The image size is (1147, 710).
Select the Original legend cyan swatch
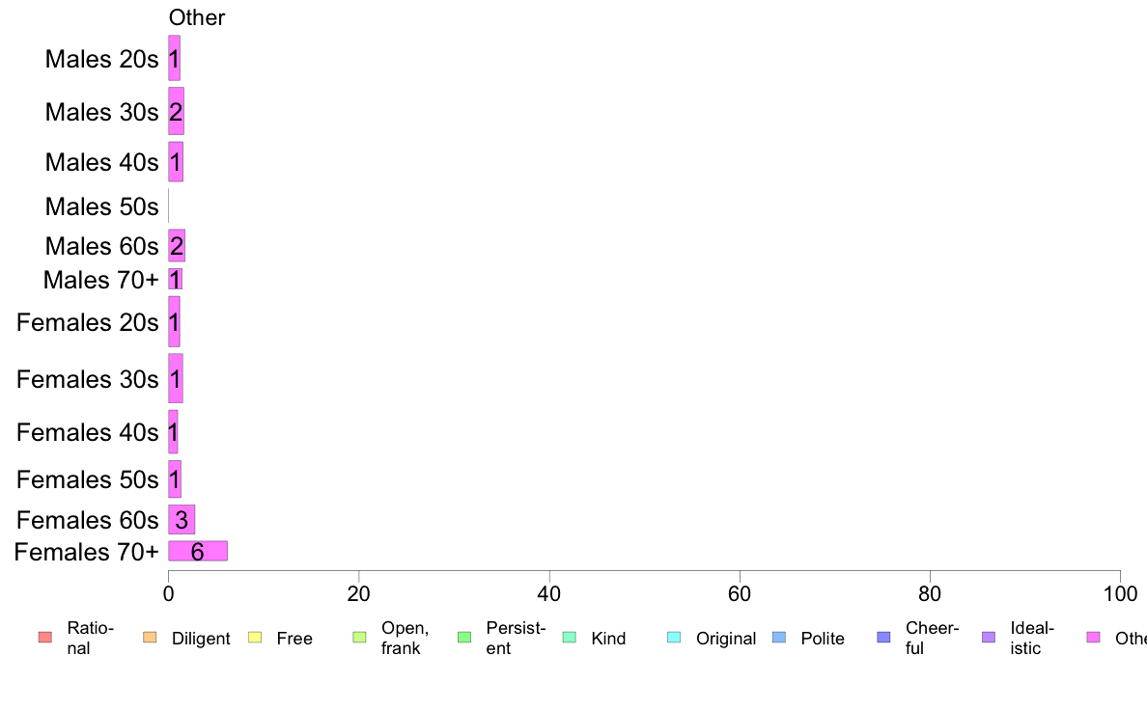coord(675,638)
